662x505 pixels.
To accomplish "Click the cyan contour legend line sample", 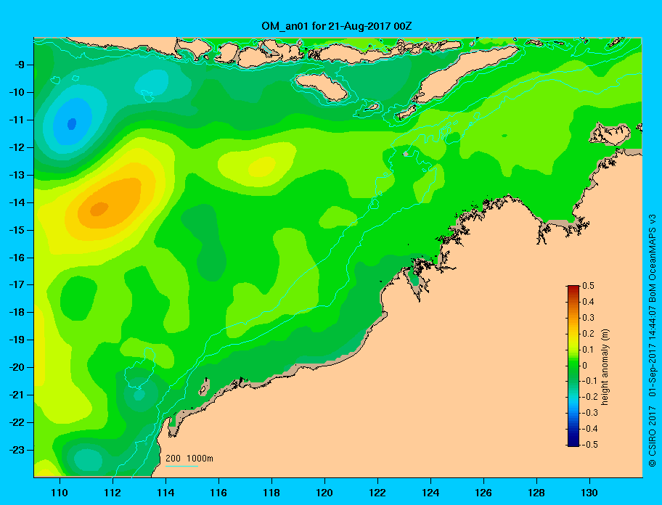I will pos(181,467).
